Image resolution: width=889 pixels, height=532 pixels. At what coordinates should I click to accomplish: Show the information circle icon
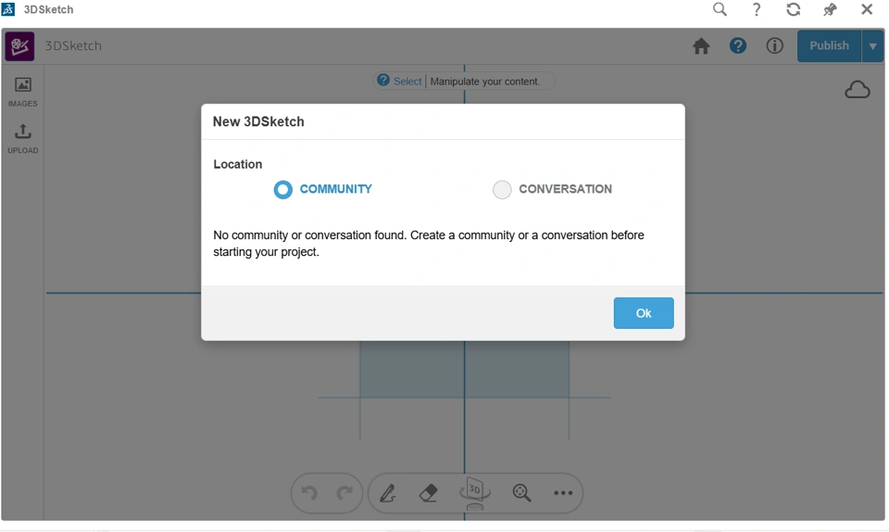pyautogui.click(x=775, y=46)
